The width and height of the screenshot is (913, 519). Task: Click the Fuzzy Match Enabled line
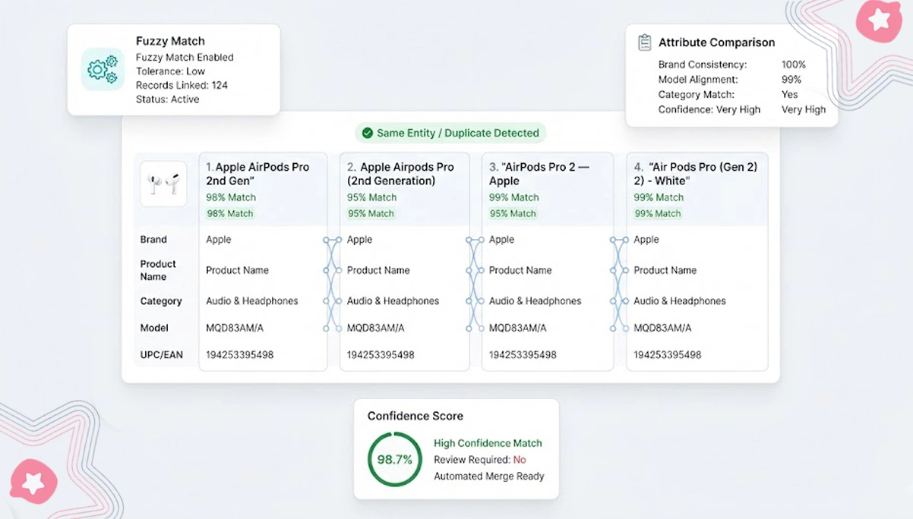[185, 57]
